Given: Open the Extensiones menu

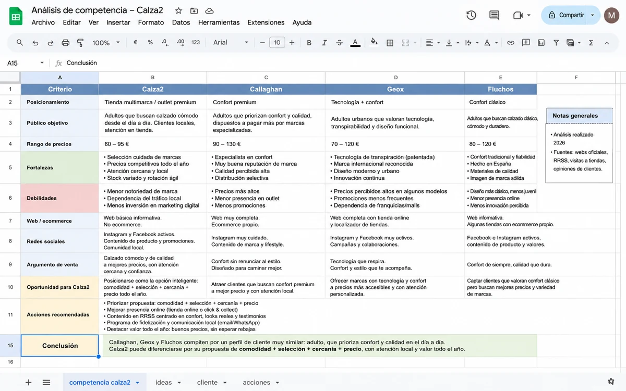Looking at the screenshot, I should [266, 22].
